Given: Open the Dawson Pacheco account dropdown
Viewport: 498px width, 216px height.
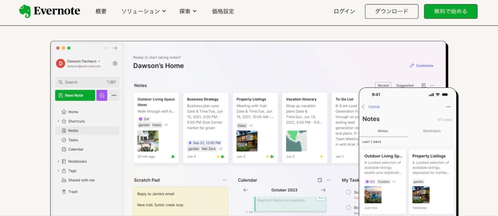Looking at the screenshot, I should [84, 61].
